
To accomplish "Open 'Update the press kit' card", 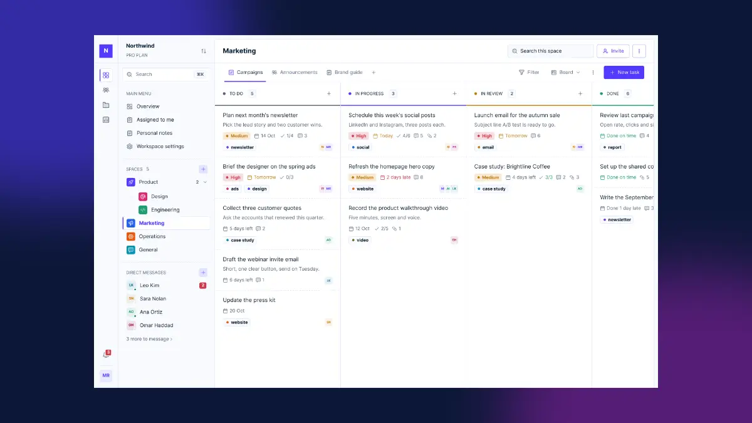I will pyautogui.click(x=278, y=311).
